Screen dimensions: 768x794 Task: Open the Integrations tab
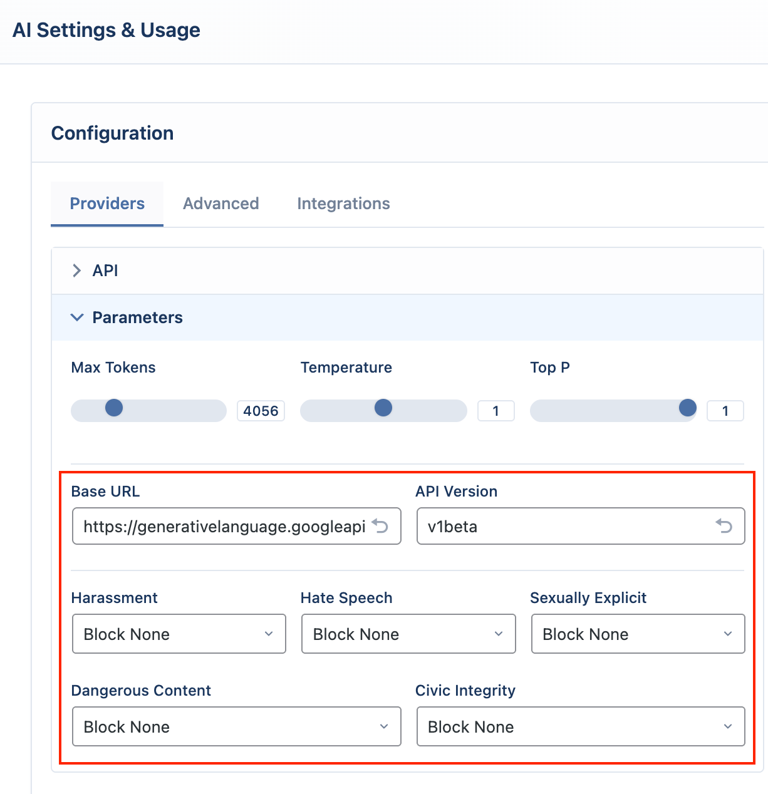click(x=343, y=204)
